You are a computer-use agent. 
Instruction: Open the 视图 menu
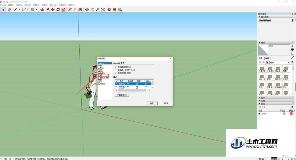click(x=19, y=5)
